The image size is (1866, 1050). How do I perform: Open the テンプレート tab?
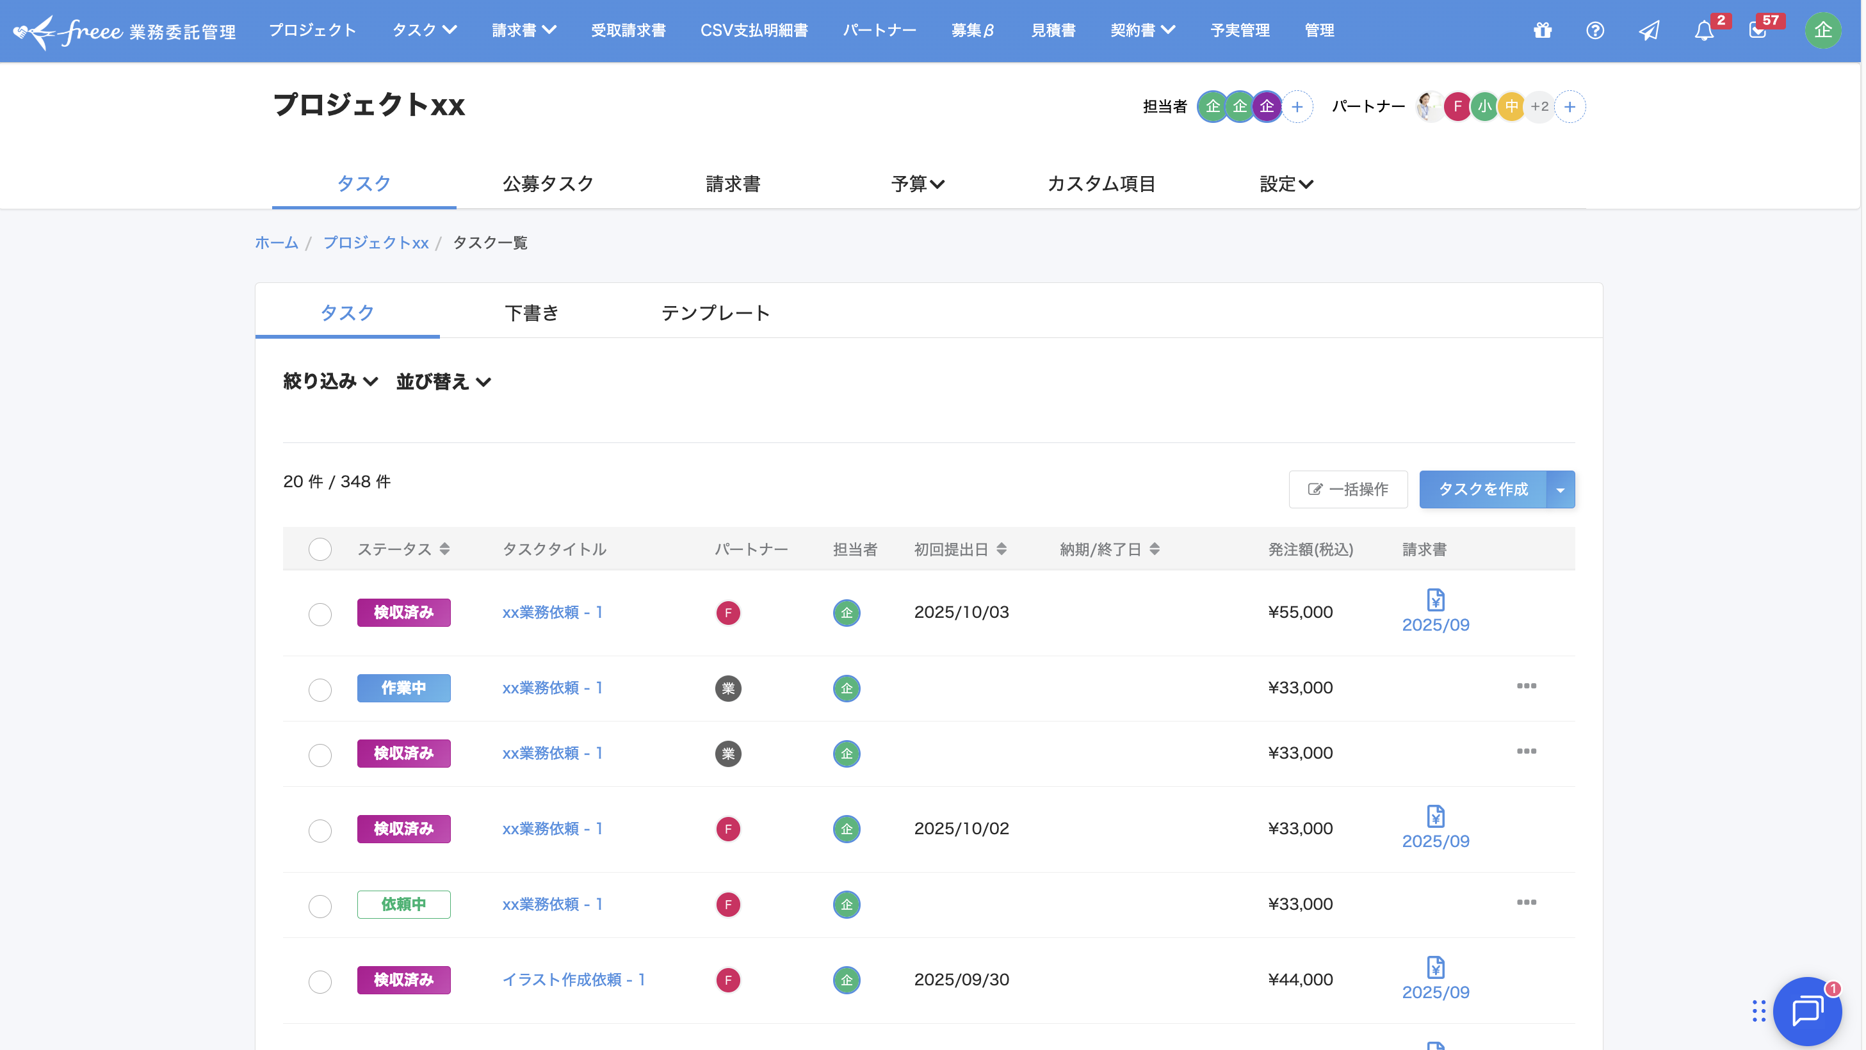pos(717,313)
